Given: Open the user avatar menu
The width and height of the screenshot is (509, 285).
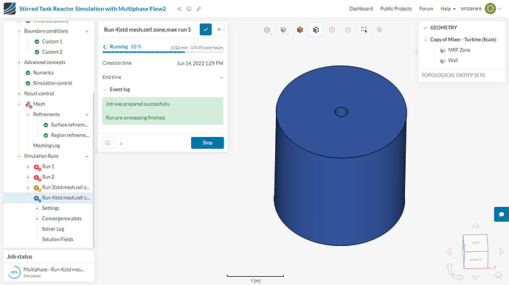Looking at the screenshot, I should pyautogui.click(x=490, y=9).
